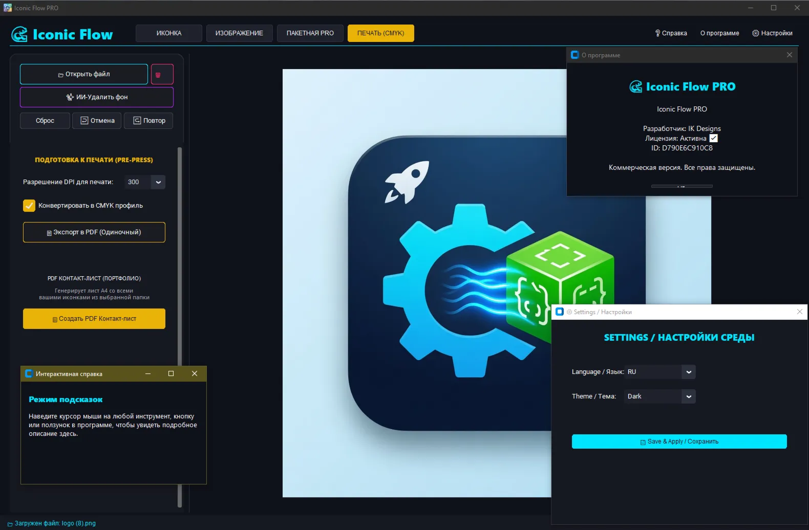Minimize the main Iconic Flow PRO window
Viewport: 809px width, 530px height.
click(x=751, y=8)
